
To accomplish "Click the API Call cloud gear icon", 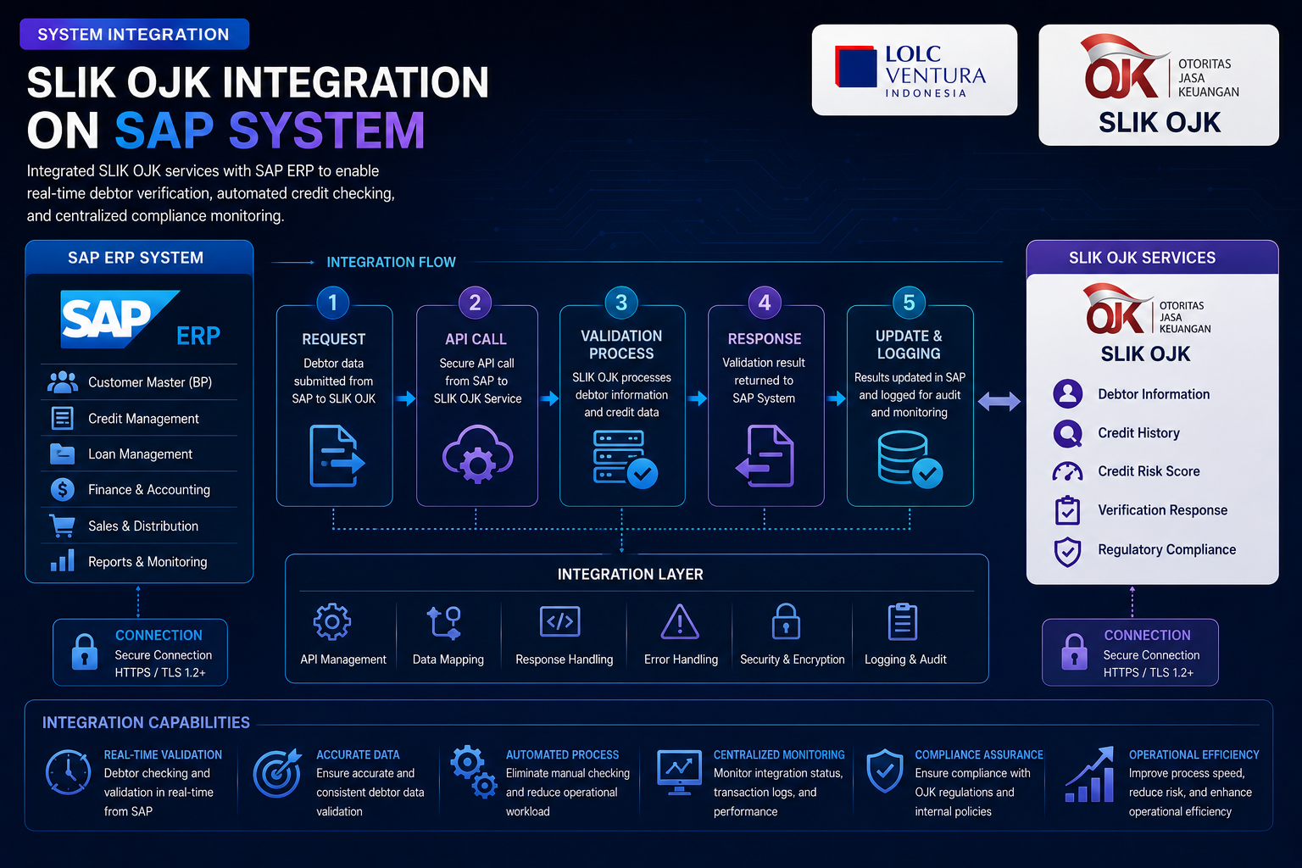I will point(477,455).
